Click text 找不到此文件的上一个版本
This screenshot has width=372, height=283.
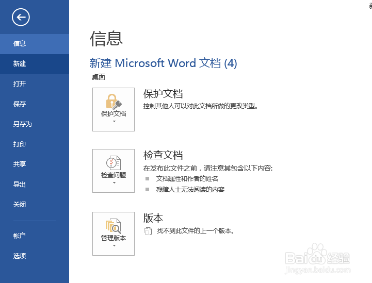coord(196,231)
